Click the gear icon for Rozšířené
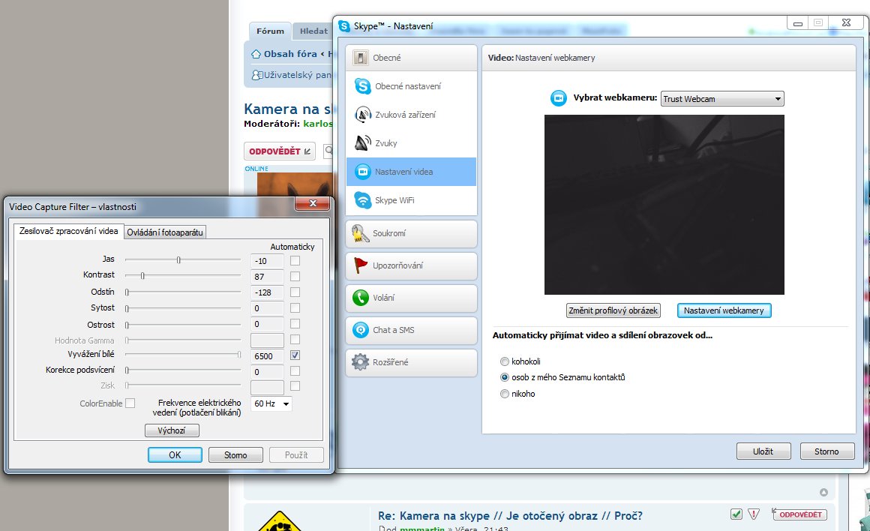The height and width of the screenshot is (531, 870). point(360,362)
